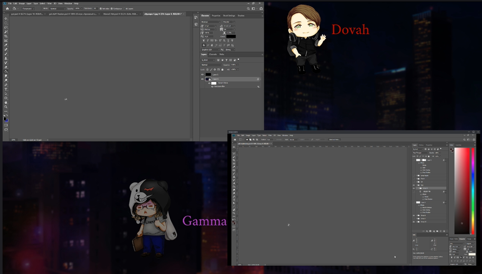Screen dimensions: 482x274
Task: Open the Filter menu in top Photoshop window
Action: click(49, 4)
